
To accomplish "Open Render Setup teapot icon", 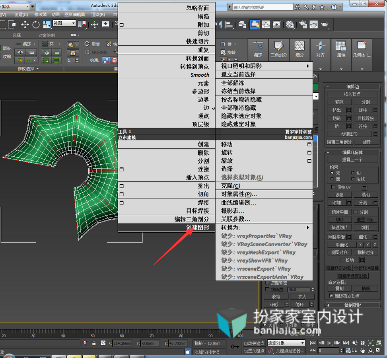I will tap(303, 24).
